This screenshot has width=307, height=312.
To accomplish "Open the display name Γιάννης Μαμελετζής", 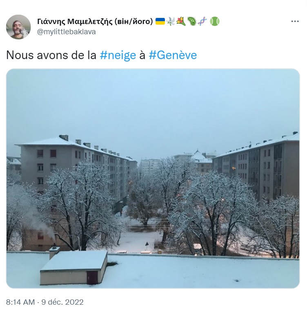I will point(75,21).
